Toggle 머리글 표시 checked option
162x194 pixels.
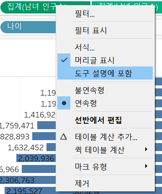(x=105, y=60)
